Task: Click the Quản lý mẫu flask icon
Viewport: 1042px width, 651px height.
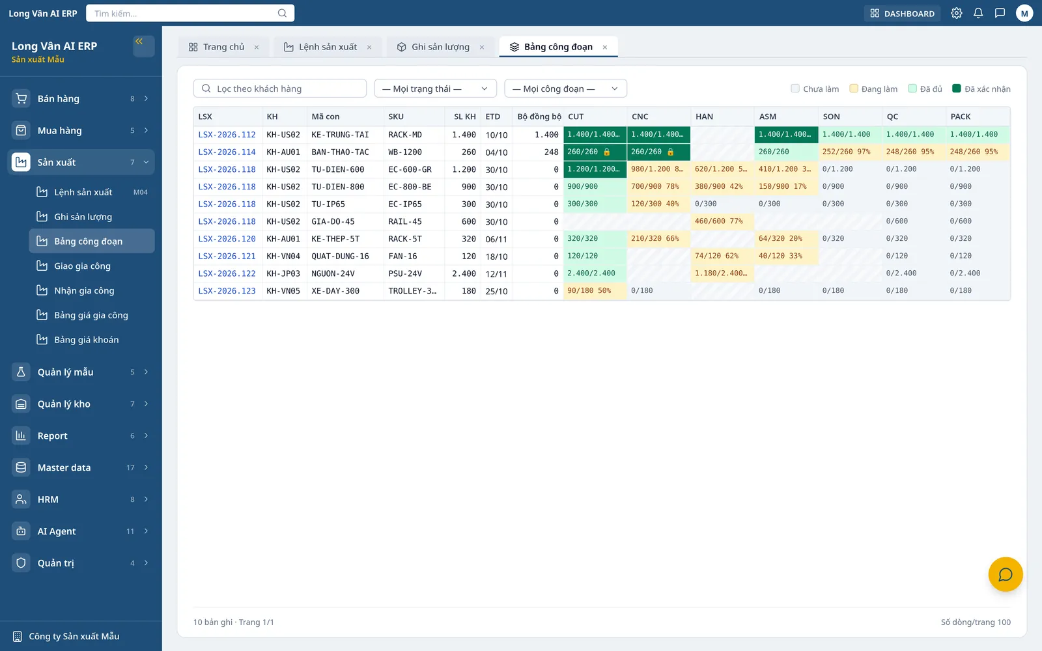Action: tap(21, 372)
